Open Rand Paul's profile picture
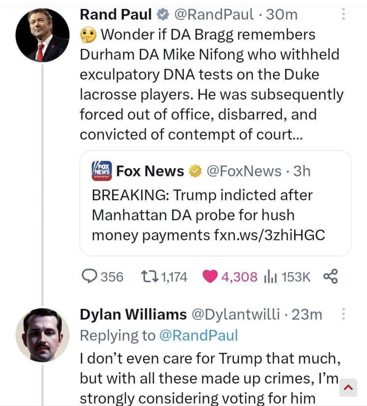Screen dimensions: 367x406 (42, 35)
